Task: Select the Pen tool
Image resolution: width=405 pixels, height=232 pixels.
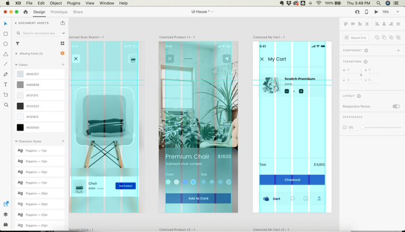Action: pos(6,74)
